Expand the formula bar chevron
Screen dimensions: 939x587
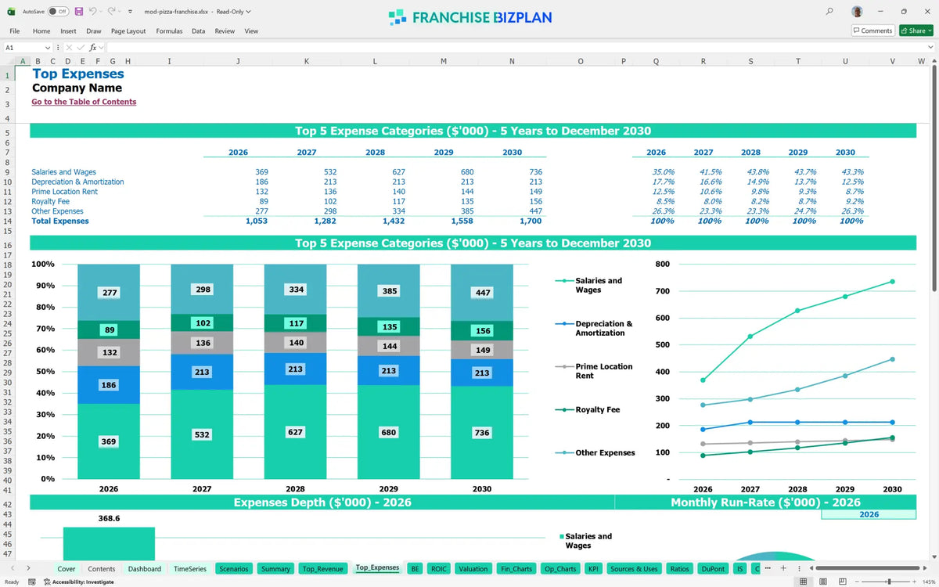[x=930, y=48]
